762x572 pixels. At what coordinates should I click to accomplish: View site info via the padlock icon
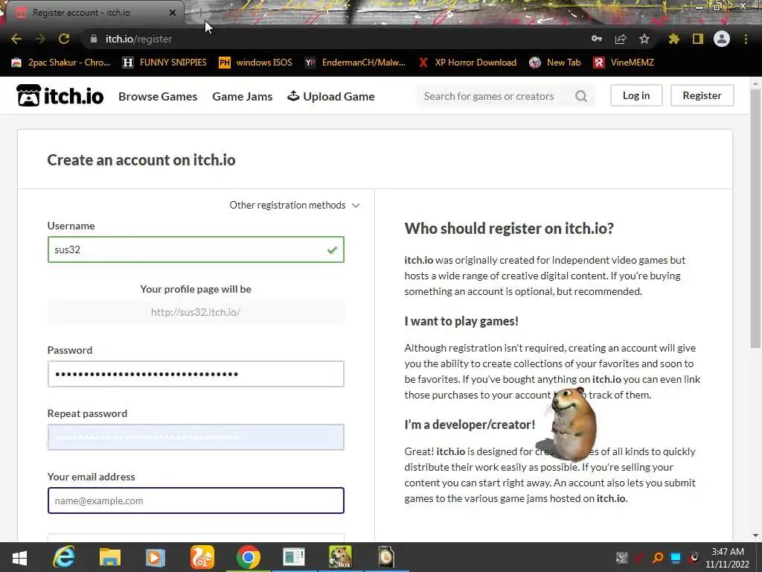[x=94, y=39]
